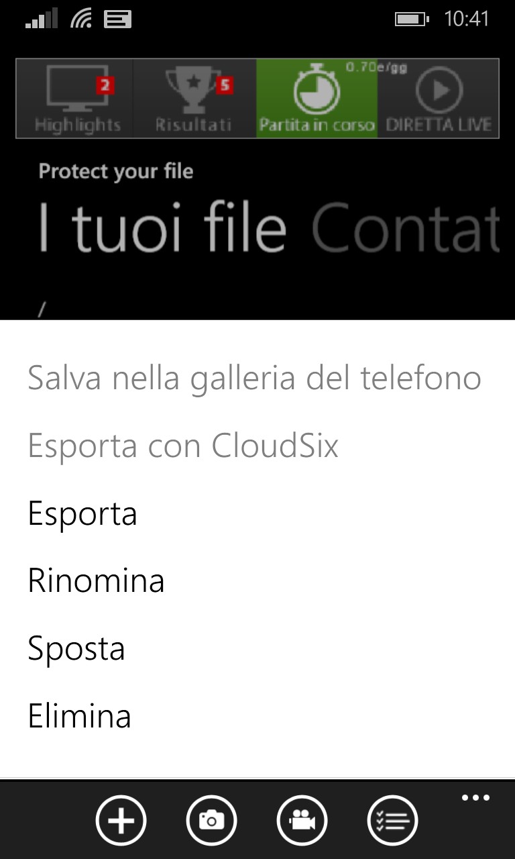Choose Sposta to move the file
Screen dimensions: 515x859
[76, 649]
